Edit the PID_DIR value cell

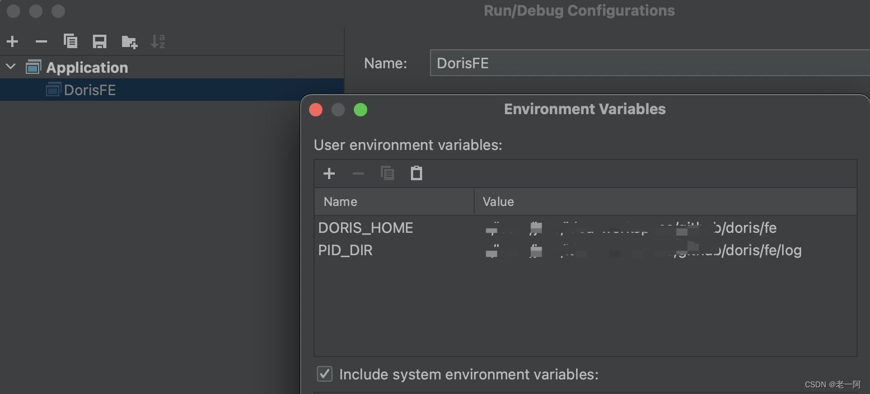point(644,250)
